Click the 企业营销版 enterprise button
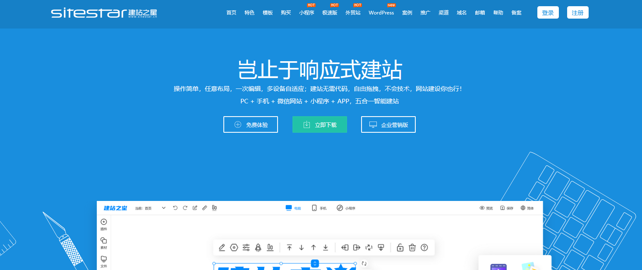Screen dimensions: 642x270 tap(388, 124)
